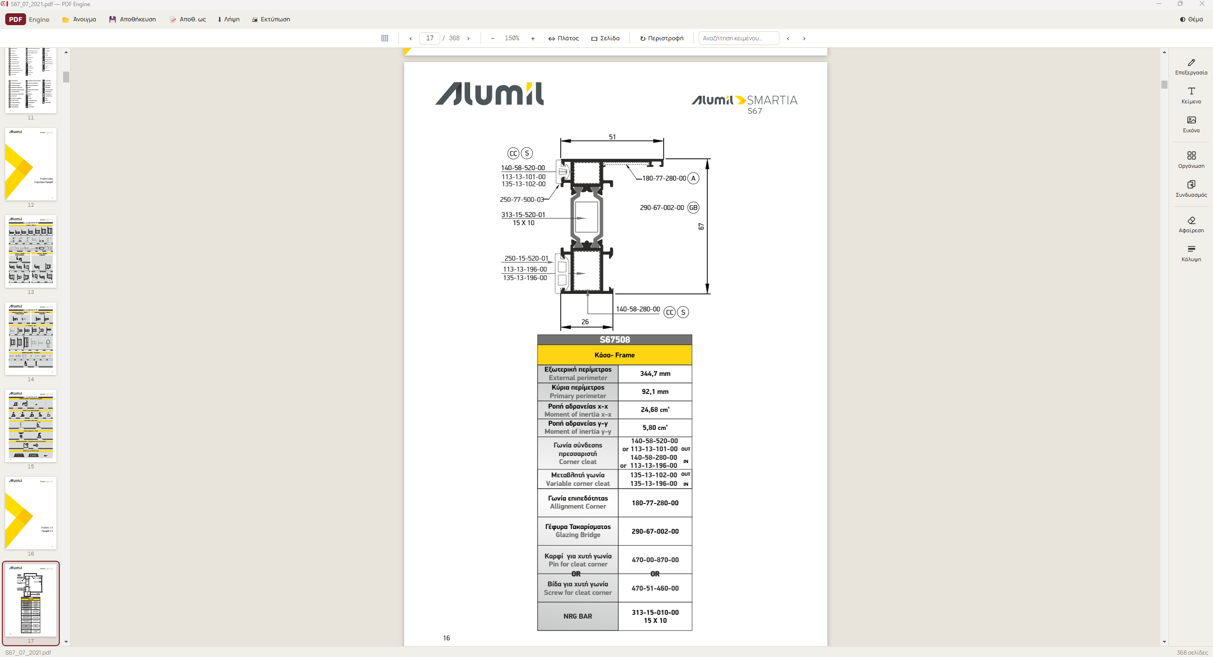Focus the text search field
Image resolution: width=1213 pixels, height=657 pixels.
tap(739, 38)
